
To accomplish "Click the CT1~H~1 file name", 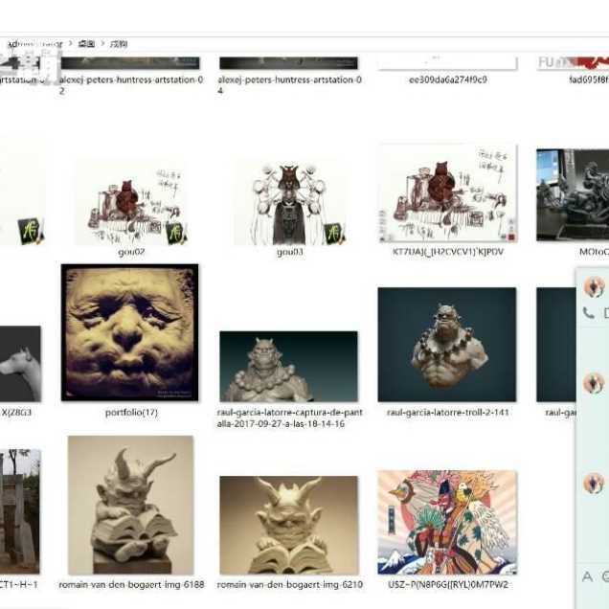I will point(18,584).
